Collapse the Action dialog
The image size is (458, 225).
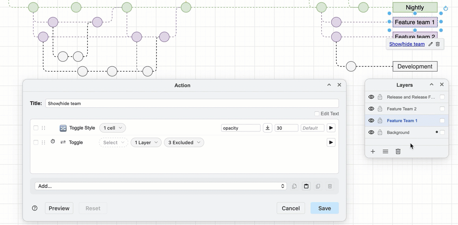click(x=329, y=85)
